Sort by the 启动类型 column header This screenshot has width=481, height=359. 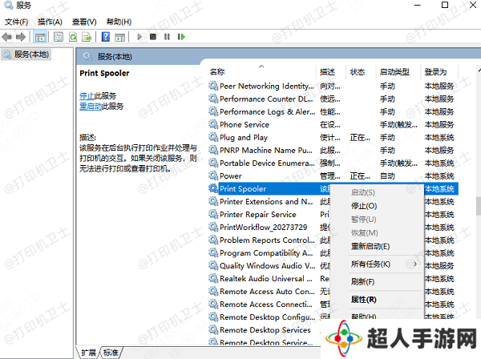tap(394, 72)
